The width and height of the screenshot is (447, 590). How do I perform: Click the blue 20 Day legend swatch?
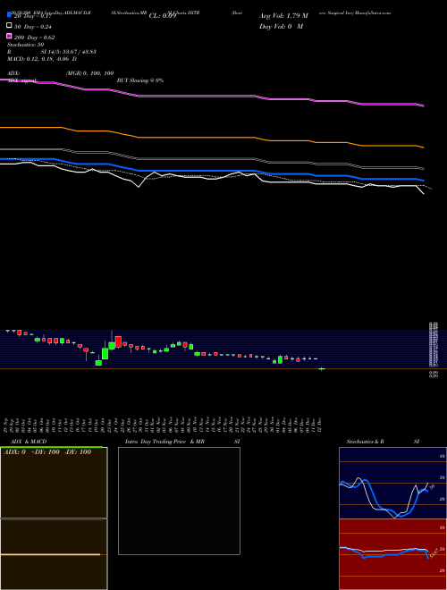click(x=9, y=14)
